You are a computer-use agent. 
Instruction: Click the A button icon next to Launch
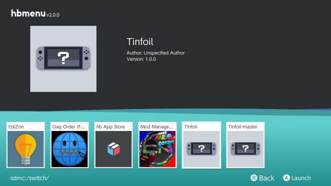(286, 178)
